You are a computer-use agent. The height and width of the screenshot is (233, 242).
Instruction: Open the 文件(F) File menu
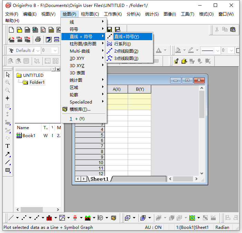click(12, 14)
